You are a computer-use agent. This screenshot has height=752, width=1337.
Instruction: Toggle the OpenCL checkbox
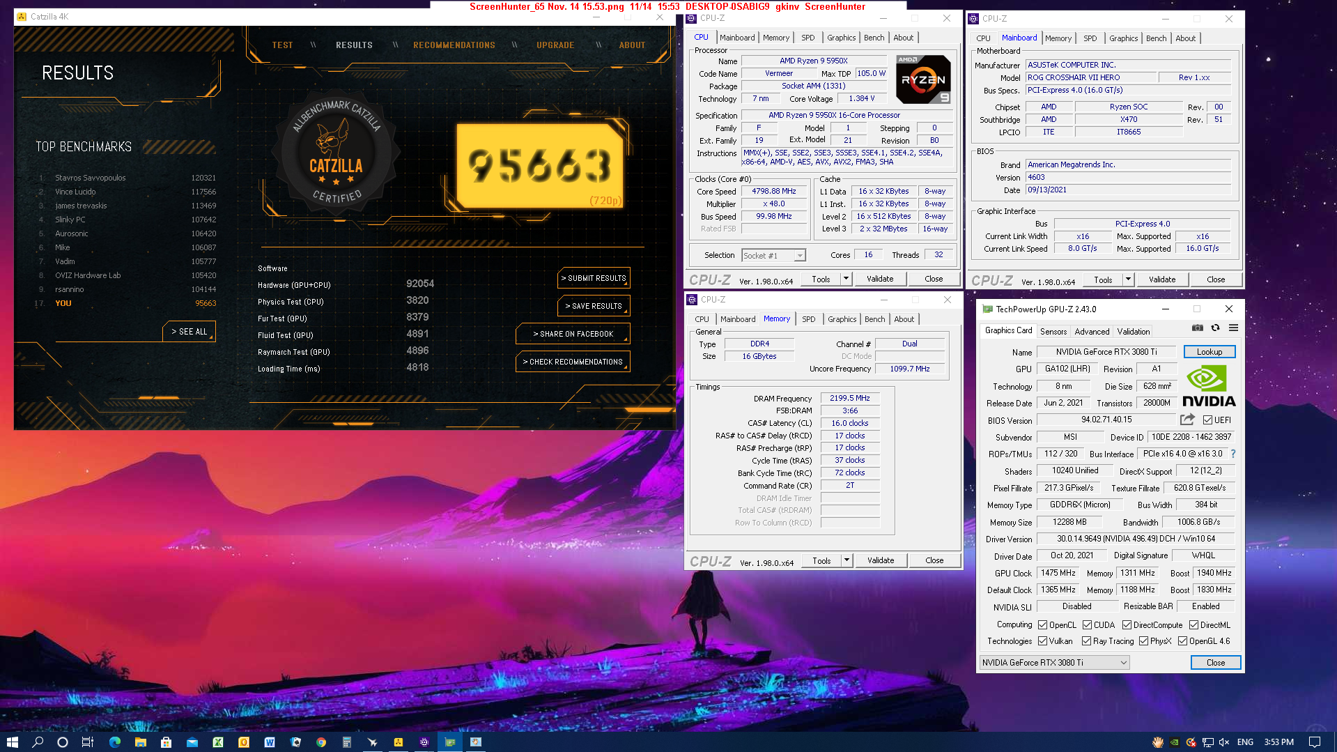(1043, 625)
